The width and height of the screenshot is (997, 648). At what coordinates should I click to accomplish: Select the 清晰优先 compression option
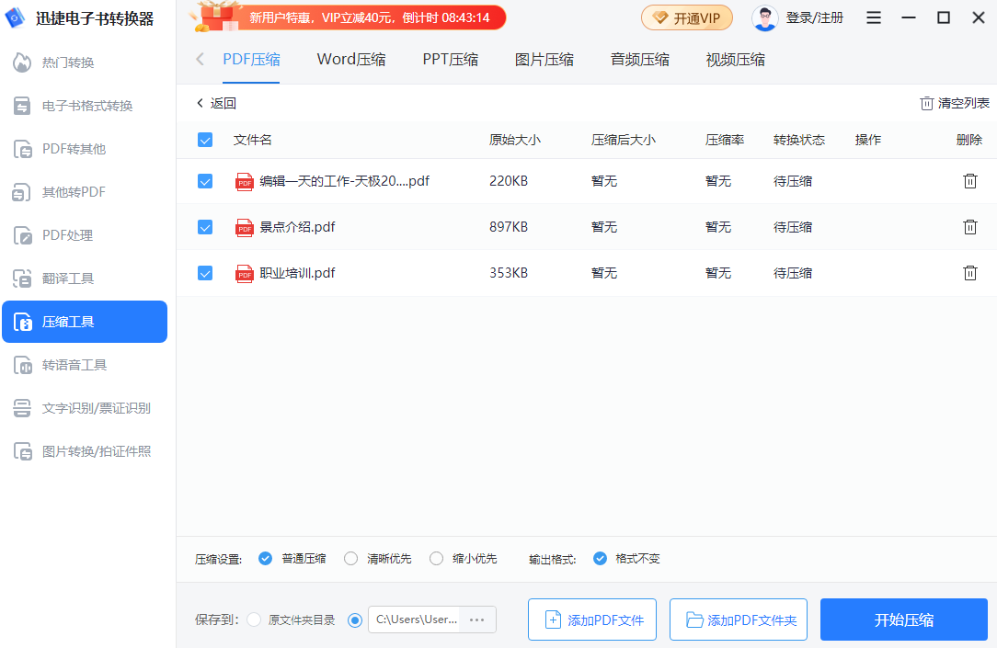pos(351,558)
